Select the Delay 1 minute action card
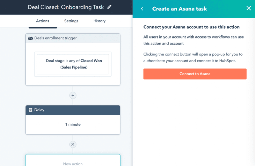The height and width of the screenshot is (166, 255). click(x=73, y=120)
